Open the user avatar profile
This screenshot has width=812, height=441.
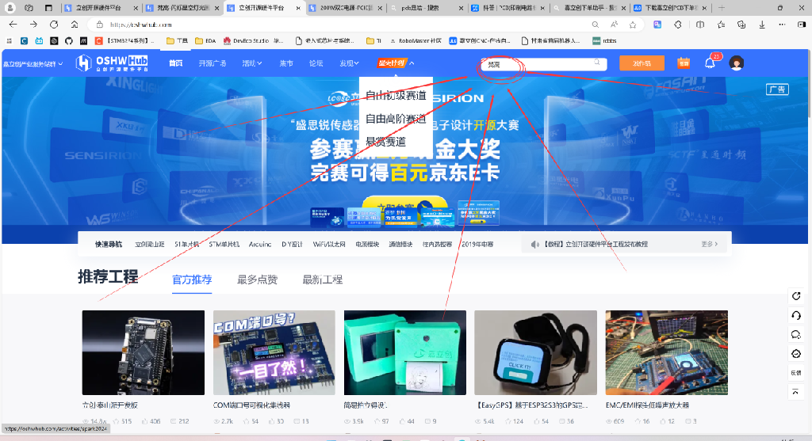click(x=737, y=63)
